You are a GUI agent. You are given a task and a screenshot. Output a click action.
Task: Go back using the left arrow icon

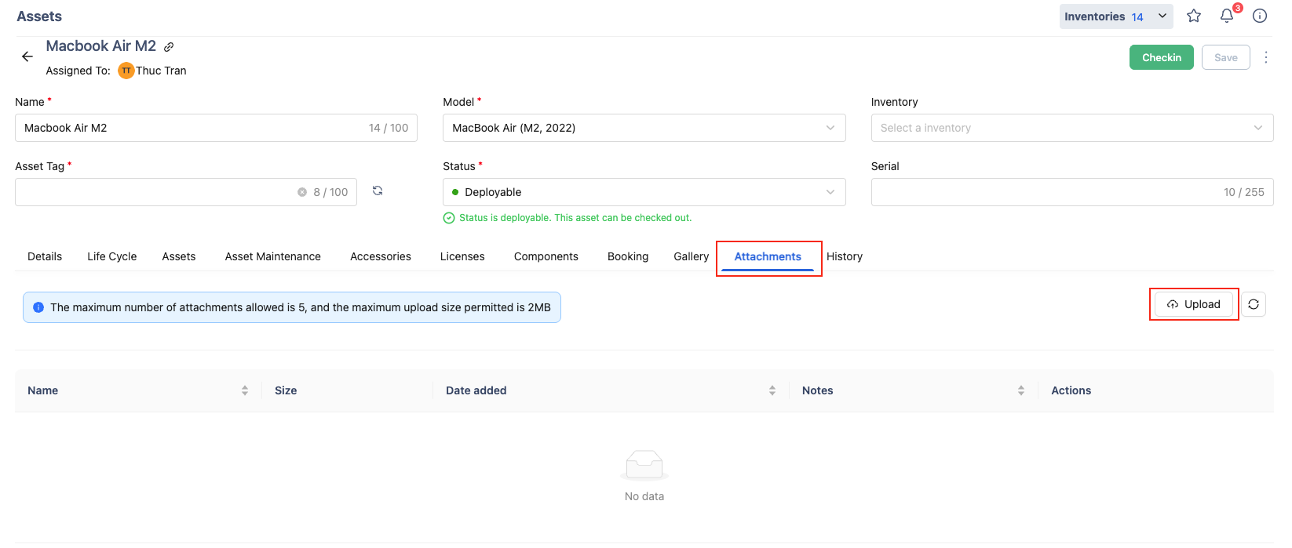[x=27, y=56]
